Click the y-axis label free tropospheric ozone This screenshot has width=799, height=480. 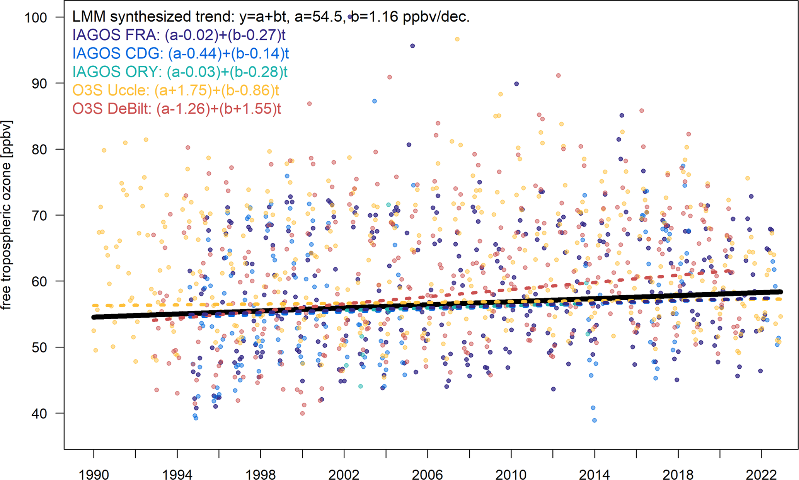pos(6,215)
